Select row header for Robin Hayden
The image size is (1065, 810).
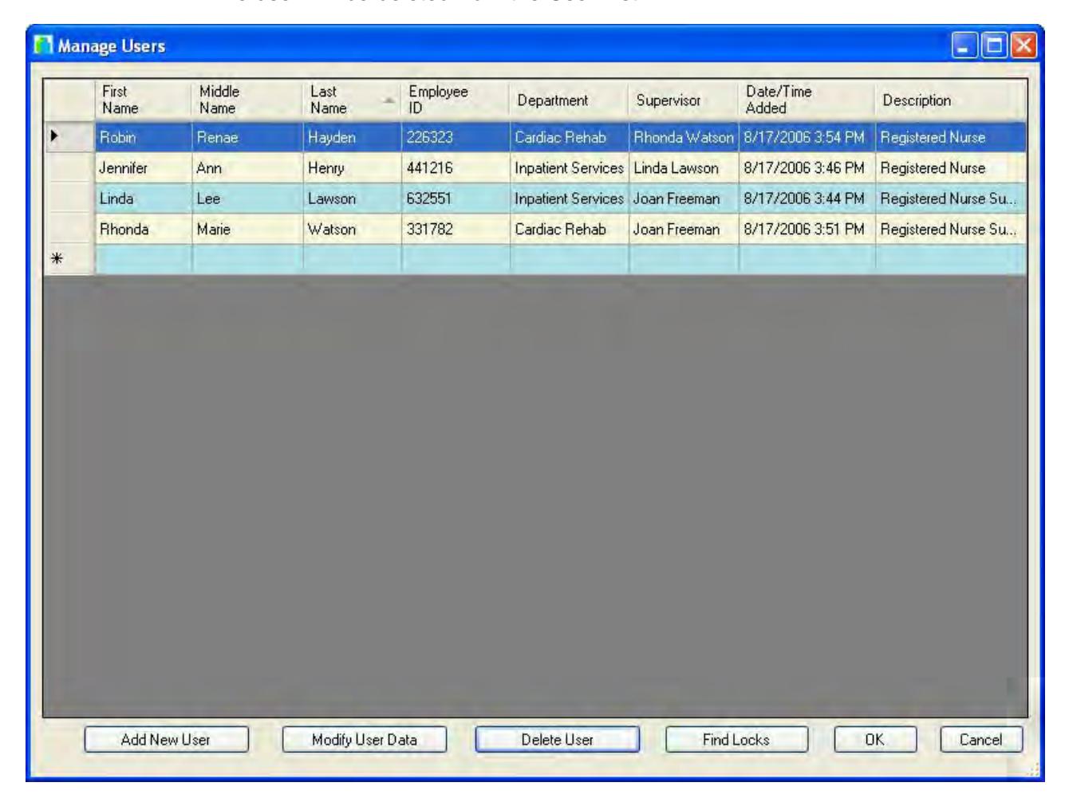[69, 137]
